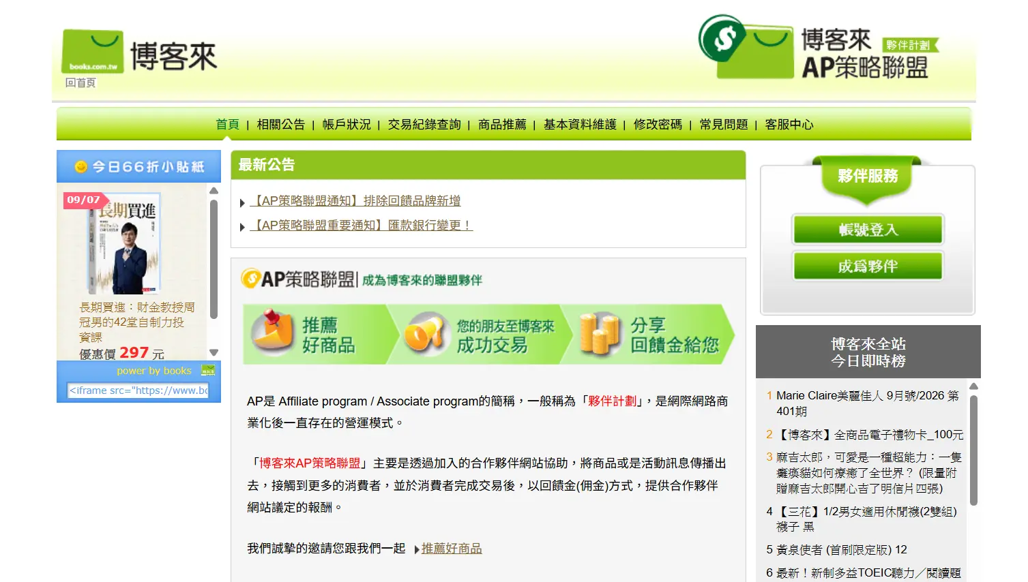
Task: Click the 分享回饋金 gold coins icon
Action: click(x=600, y=333)
